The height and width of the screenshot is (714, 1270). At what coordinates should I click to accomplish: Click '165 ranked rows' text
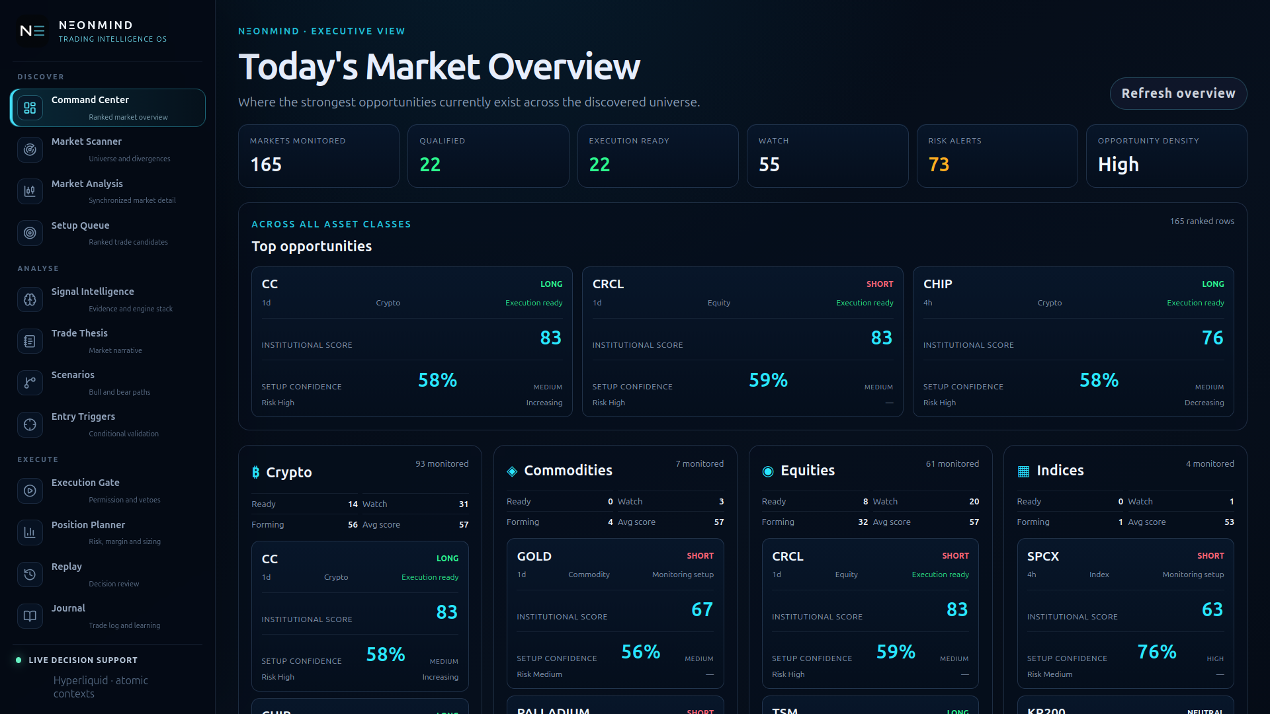point(1202,221)
